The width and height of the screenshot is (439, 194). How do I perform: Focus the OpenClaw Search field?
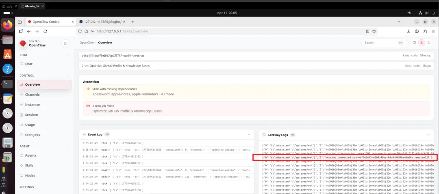pyautogui.click(x=384, y=43)
